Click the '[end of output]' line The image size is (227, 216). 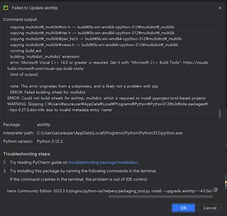click(24, 74)
